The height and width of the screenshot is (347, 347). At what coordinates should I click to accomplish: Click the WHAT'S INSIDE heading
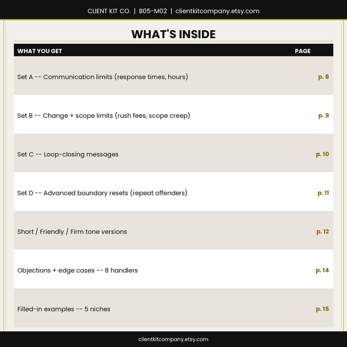pos(173,34)
